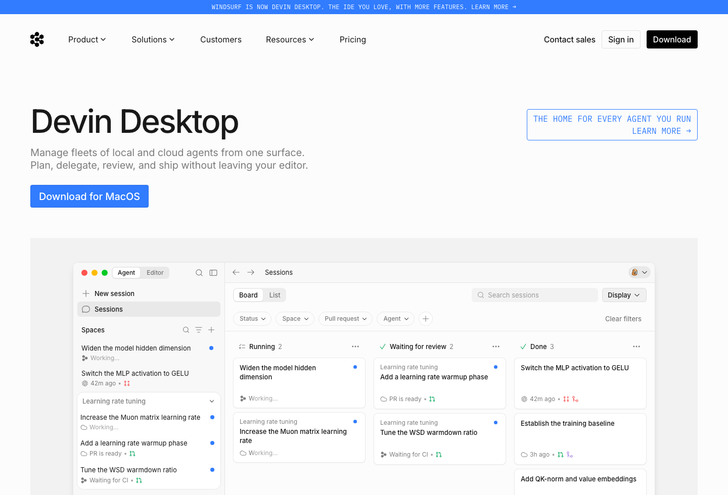Open the Pull request filter dropdown
Image resolution: width=728 pixels, height=495 pixels.
346,319
